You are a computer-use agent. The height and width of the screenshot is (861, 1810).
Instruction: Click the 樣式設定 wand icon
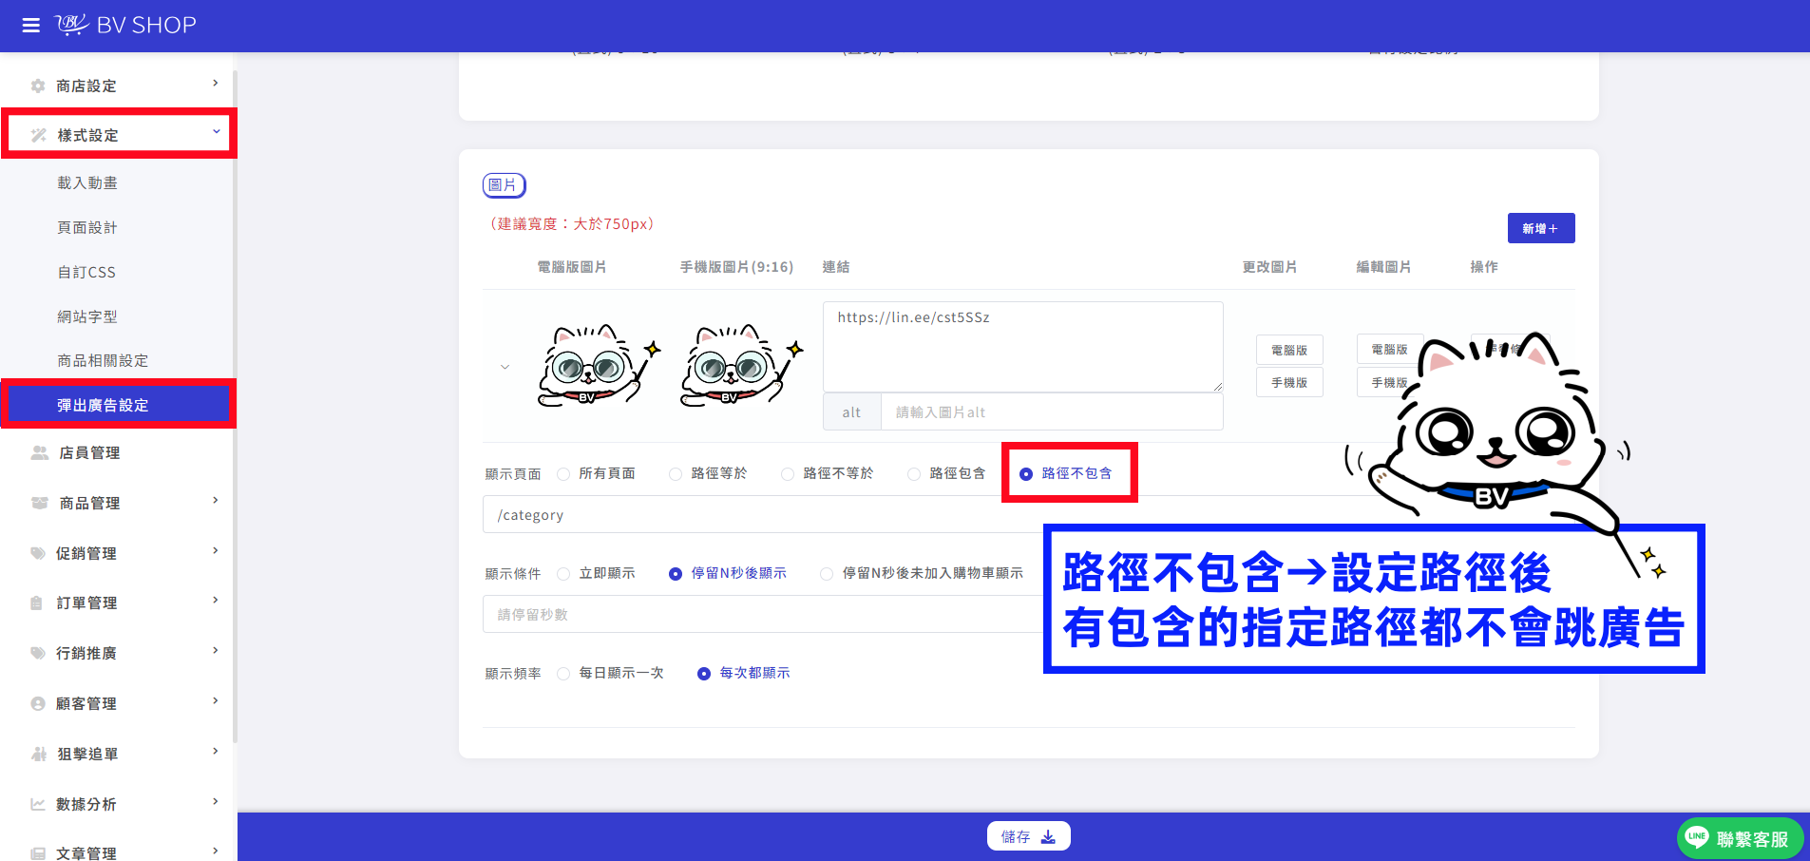38,135
